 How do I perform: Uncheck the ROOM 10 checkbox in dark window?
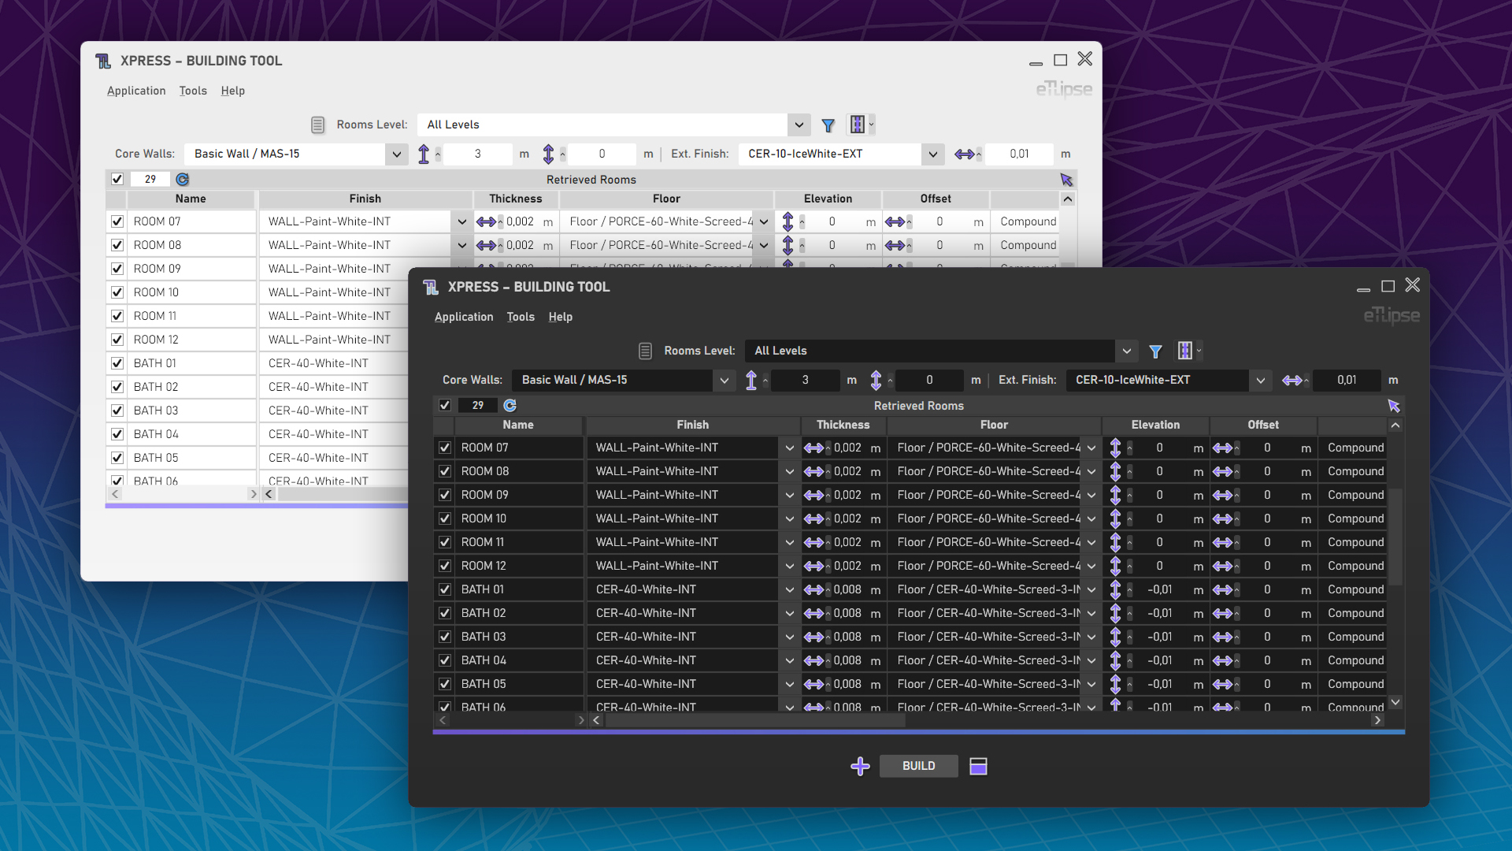445,518
